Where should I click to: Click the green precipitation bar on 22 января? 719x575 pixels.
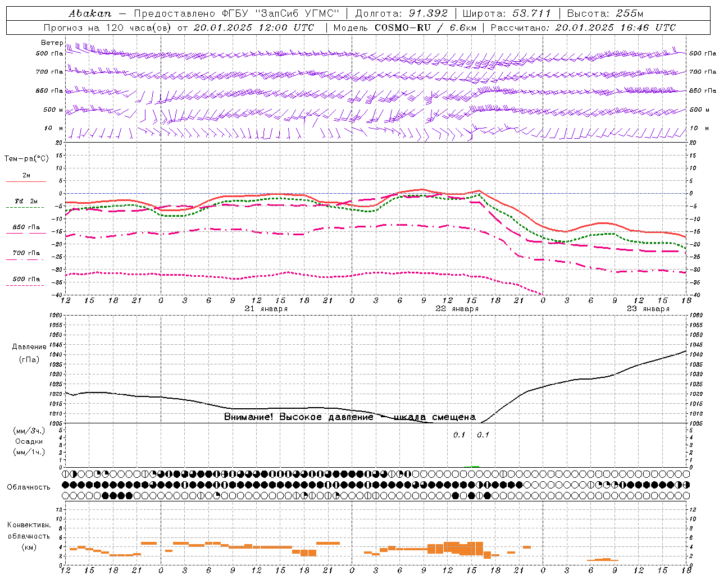[475, 466]
